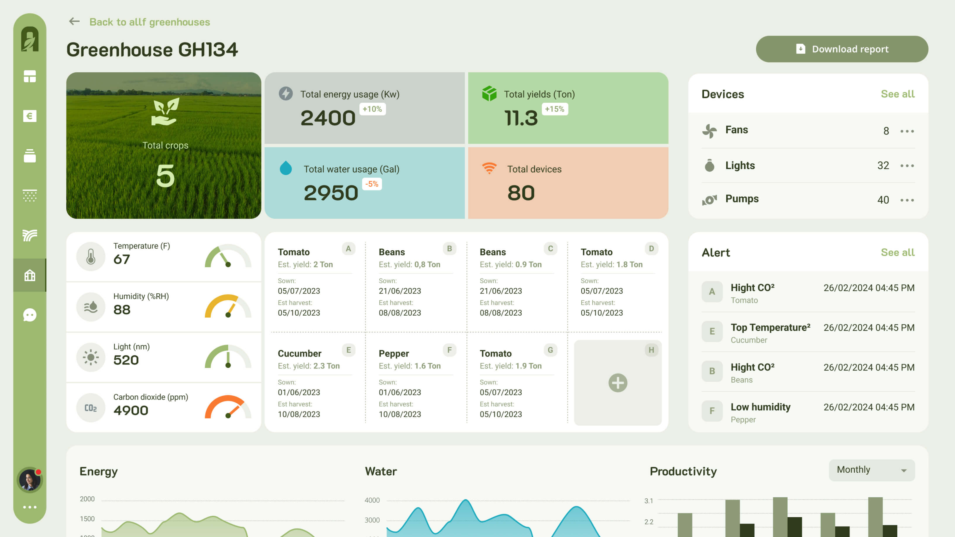This screenshot has width=955, height=537.
Task: Open the Monthly period dropdown
Action: [x=872, y=470]
